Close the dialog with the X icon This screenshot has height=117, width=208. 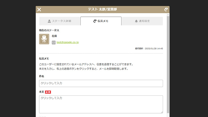(x=39, y=9)
